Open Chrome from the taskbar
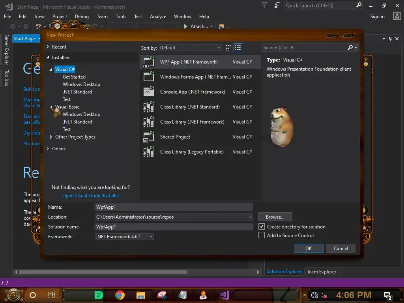Screen dimensions: 404x303 120,295
